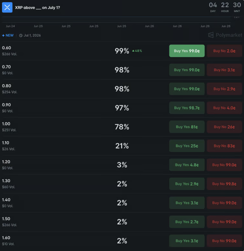This screenshot has width=244, height=251.
Task: Buy Yes 2.9¢ on the 1.30 row
Action: (x=187, y=184)
